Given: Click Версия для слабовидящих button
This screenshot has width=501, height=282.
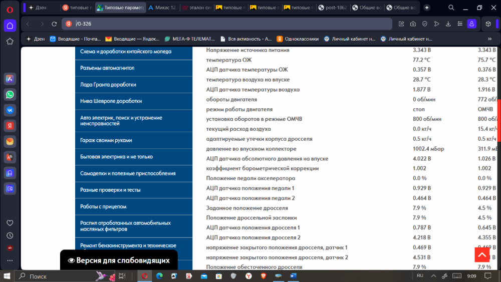Looking at the screenshot, I should pyautogui.click(x=119, y=260).
